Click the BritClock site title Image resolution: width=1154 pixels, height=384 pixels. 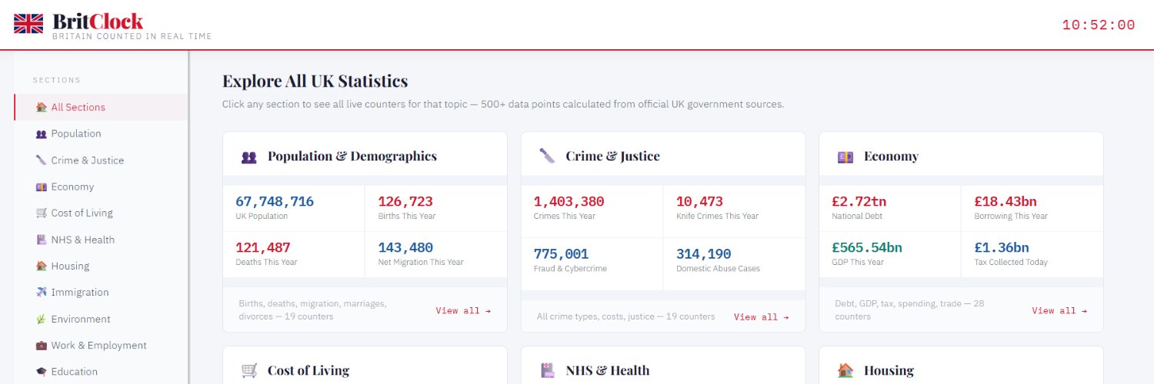pos(98,22)
